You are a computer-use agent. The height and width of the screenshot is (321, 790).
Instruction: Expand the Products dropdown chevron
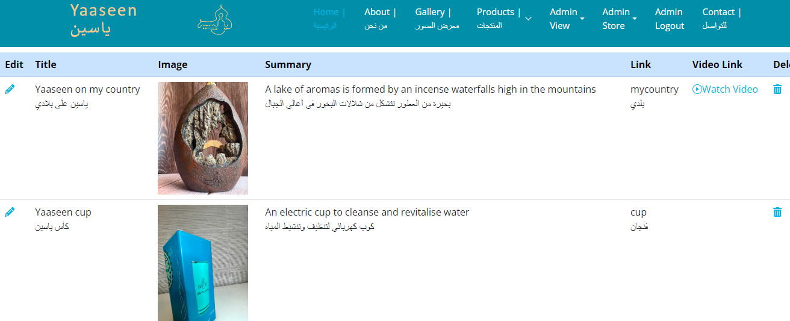(x=528, y=19)
